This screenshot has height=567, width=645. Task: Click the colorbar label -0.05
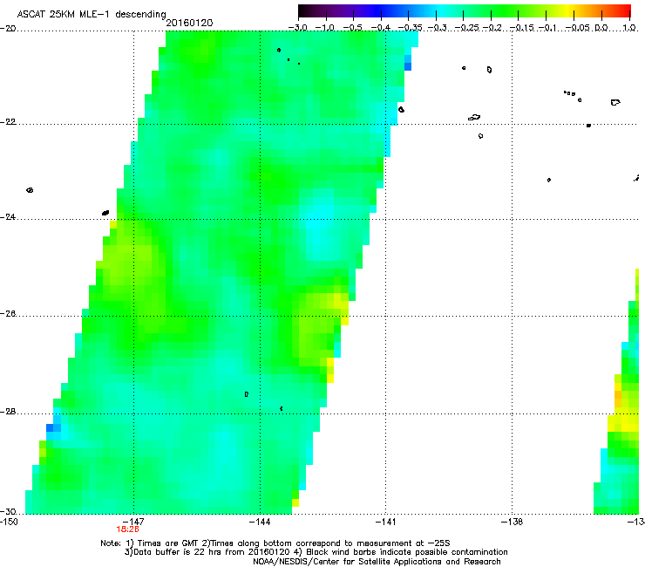click(578, 28)
